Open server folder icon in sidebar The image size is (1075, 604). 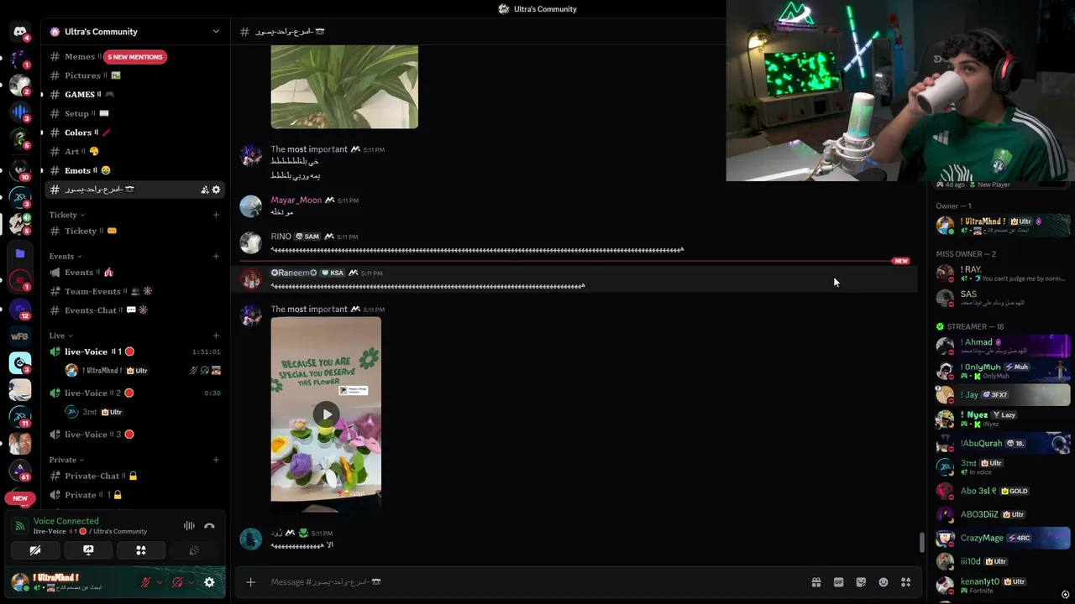(x=20, y=253)
